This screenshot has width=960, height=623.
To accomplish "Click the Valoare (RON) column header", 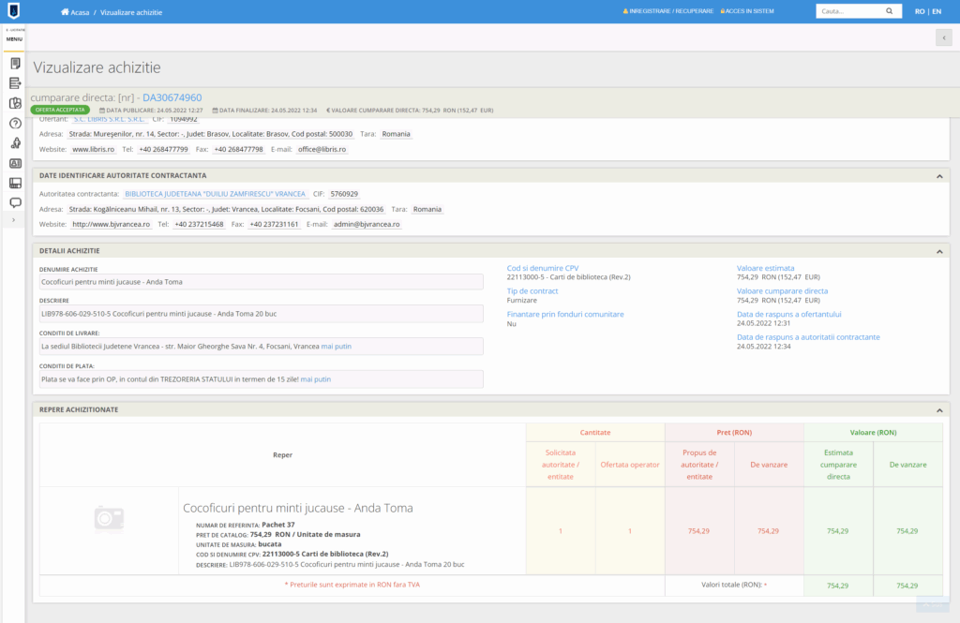I will click(873, 433).
